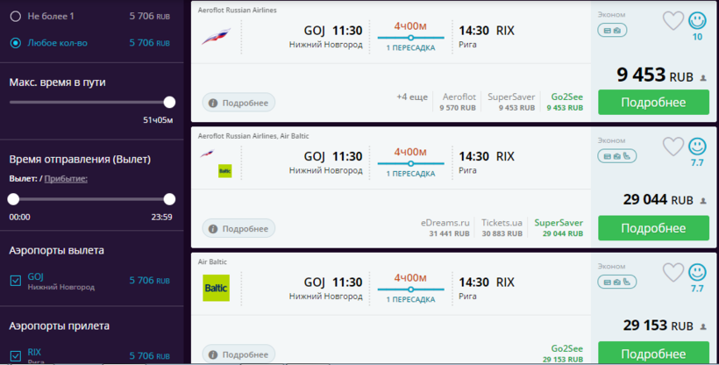Click green 'Подробнее' button for 9 453 RUB
Screen dimensions: 719x365
pyautogui.click(x=653, y=103)
